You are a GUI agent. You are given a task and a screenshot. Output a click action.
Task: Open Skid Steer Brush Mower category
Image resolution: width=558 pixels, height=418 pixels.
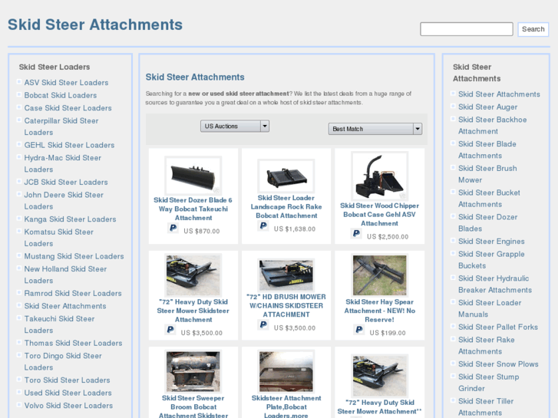point(487,174)
